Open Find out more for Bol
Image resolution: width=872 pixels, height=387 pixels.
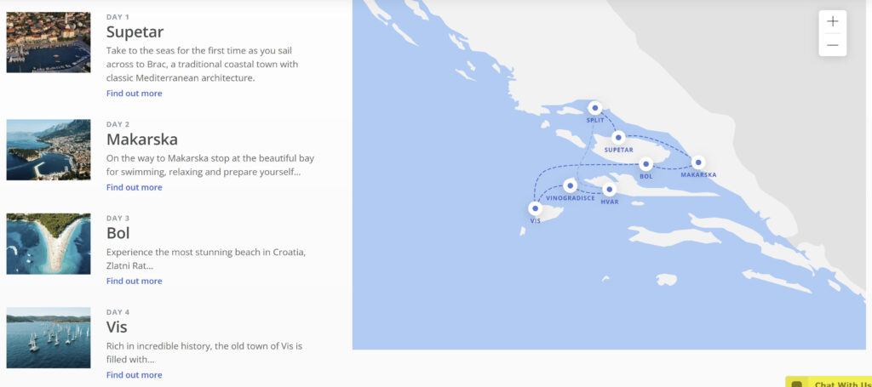tap(134, 281)
